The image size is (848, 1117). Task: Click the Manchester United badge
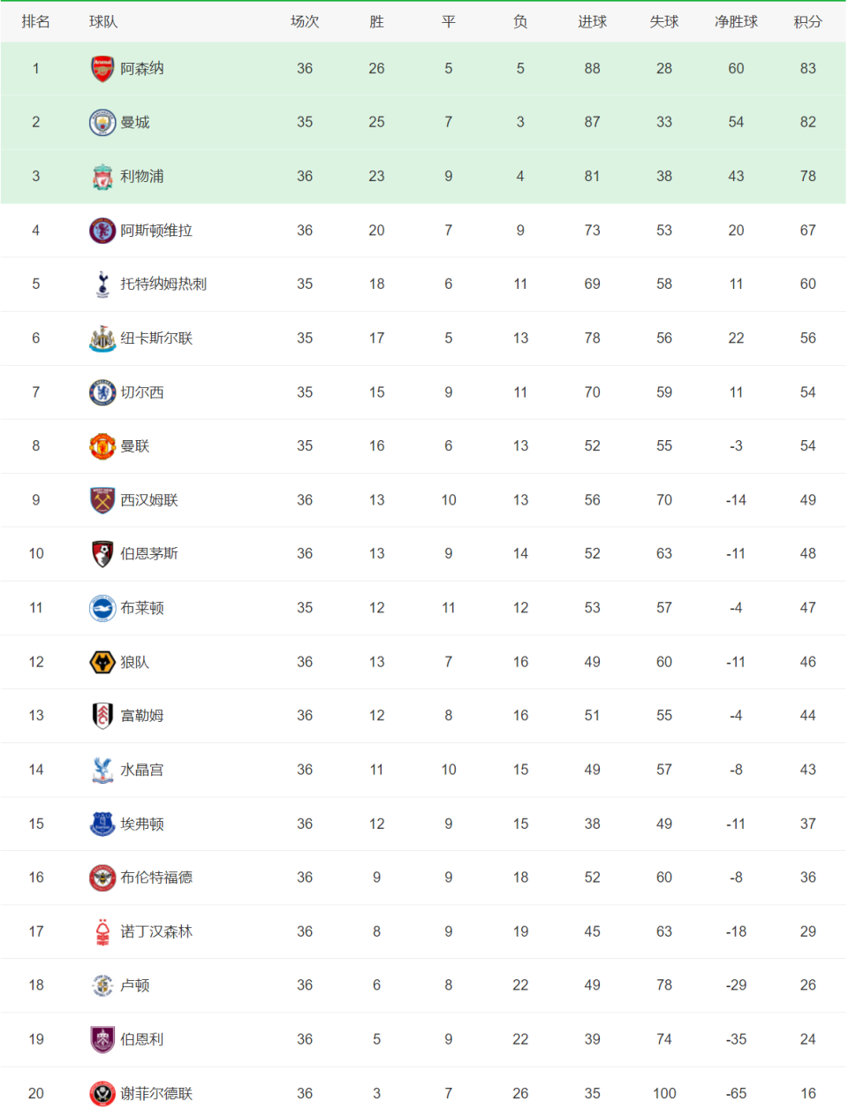point(102,446)
